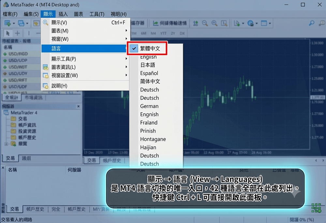This screenshot has width=326, height=223.
Task: Open the 工具(T) menu
Action: tap(97, 14)
